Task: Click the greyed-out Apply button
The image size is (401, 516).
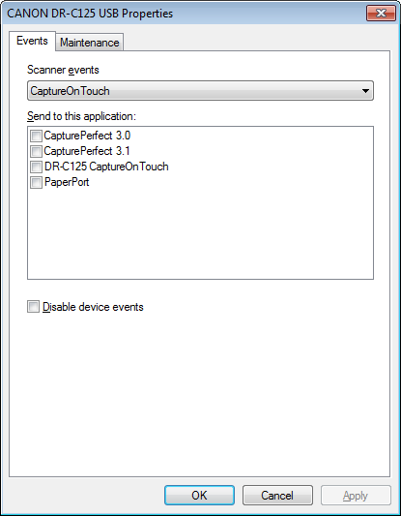Action: (x=356, y=496)
